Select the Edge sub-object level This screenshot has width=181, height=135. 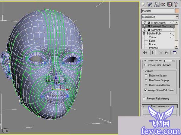(x=152, y=41)
